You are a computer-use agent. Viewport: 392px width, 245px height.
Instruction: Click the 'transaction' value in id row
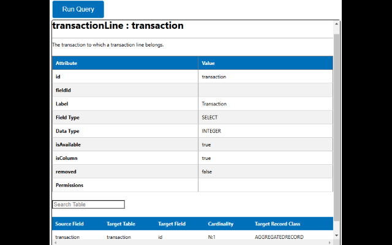click(x=214, y=77)
